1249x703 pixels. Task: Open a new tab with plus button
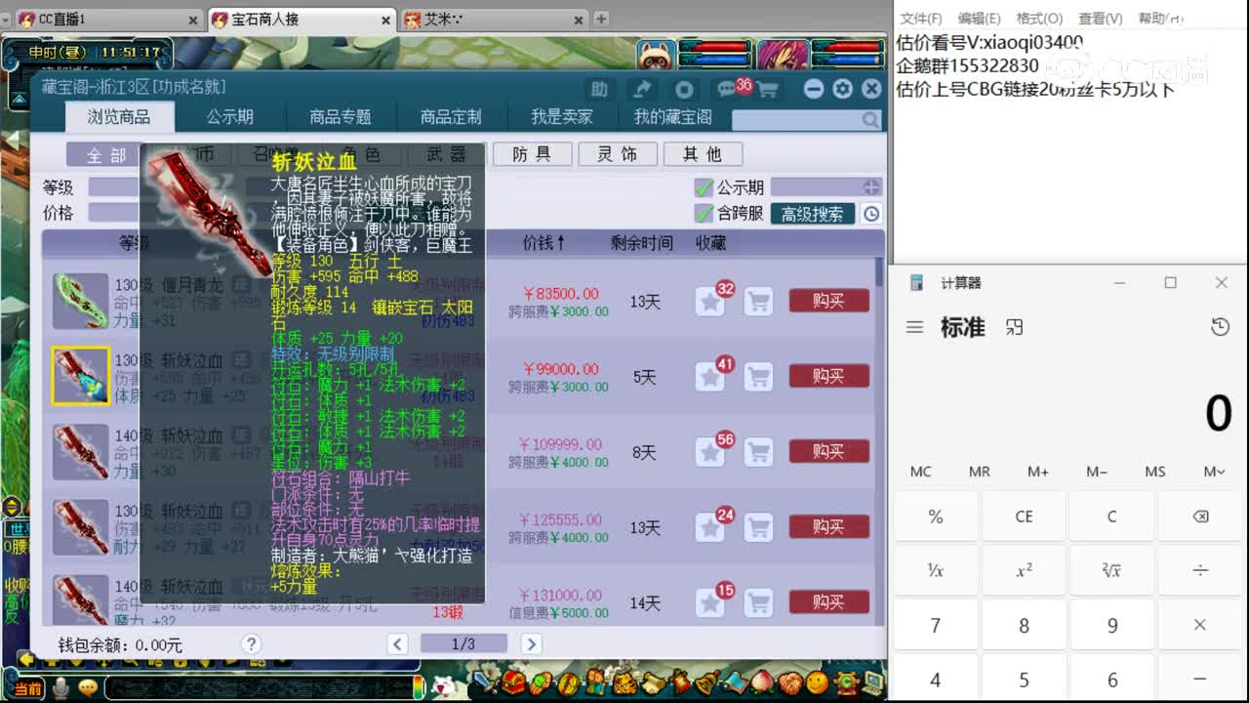(x=601, y=19)
